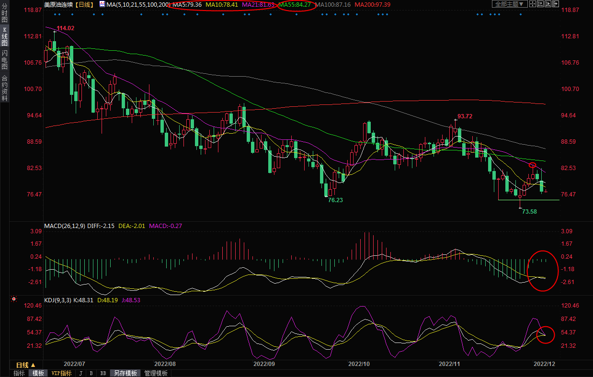Viewport: 593px width, 377px height.
Task: Click the red sun marker beside KDJ
Action: click(x=14, y=299)
